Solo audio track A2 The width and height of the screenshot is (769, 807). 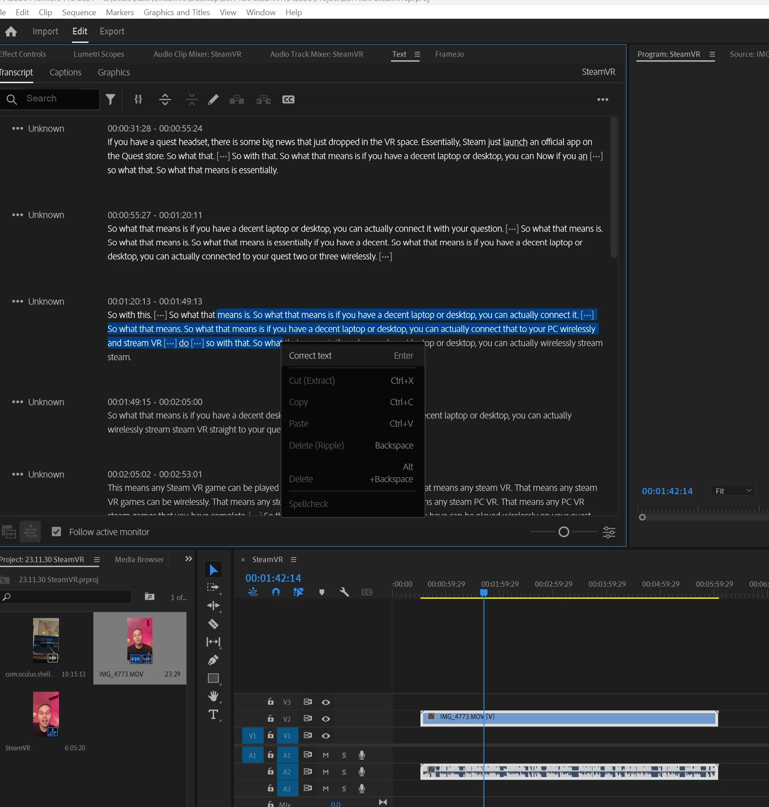click(344, 772)
